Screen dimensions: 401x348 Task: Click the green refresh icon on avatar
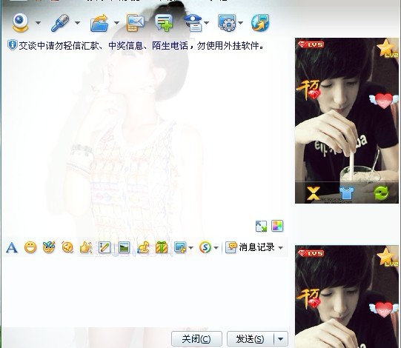pos(381,193)
